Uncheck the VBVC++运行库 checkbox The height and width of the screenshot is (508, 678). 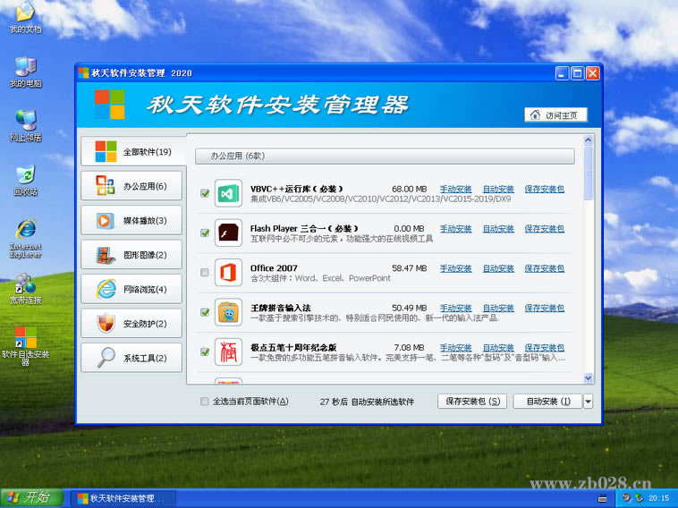(205, 193)
